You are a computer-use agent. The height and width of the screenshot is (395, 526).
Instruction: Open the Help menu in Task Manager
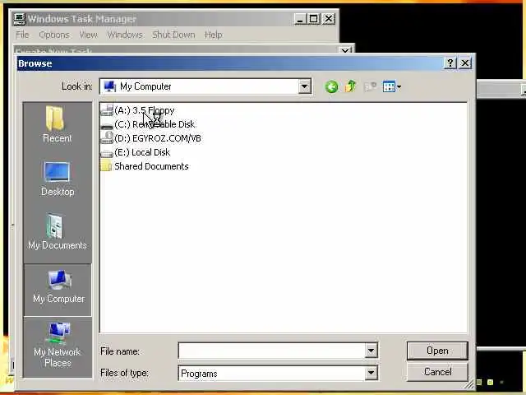click(x=214, y=35)
